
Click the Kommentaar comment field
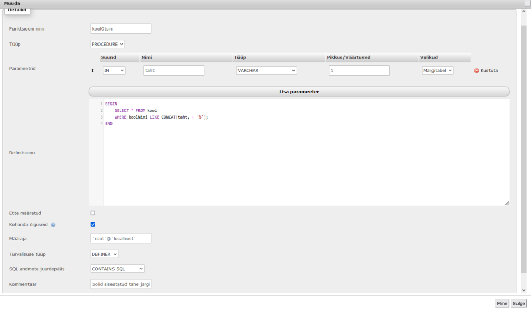[121, 284]
